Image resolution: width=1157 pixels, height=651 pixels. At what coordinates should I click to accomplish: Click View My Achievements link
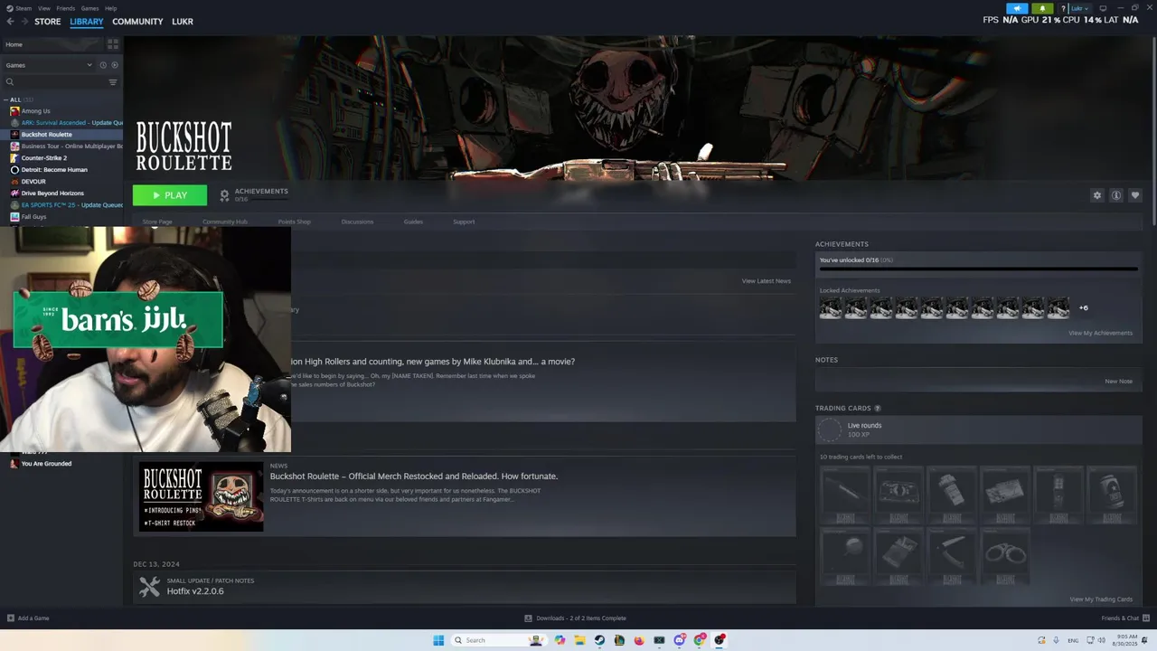click(1100, 333)
